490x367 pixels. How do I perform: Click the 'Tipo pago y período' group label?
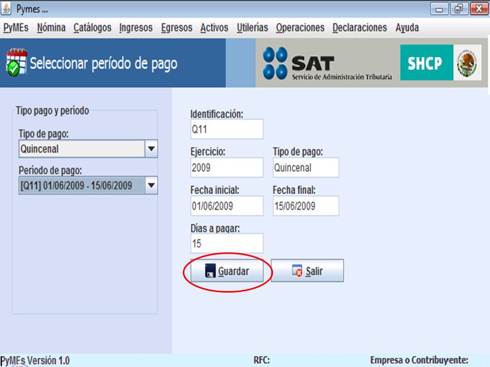52,111
